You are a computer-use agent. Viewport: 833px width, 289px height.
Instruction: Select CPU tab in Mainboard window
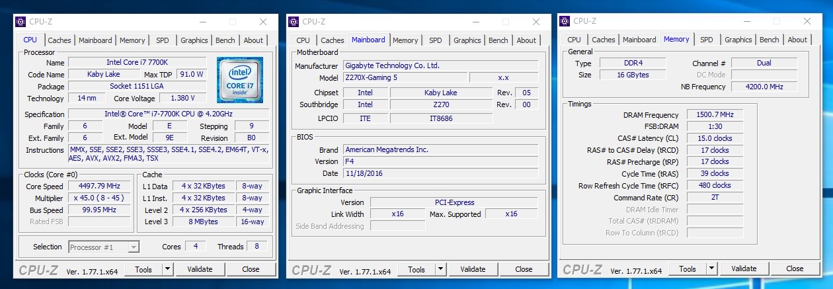pyautogui.click(x=303, y=40)
